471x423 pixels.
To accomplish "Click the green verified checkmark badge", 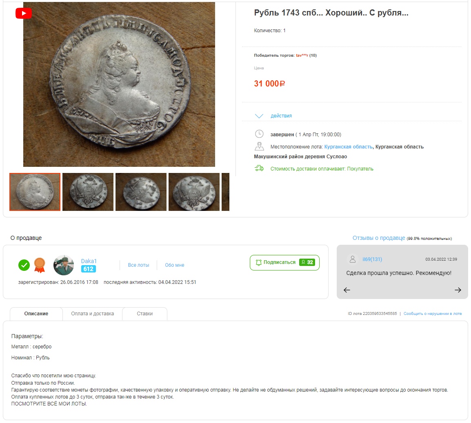I will (24, 265).
